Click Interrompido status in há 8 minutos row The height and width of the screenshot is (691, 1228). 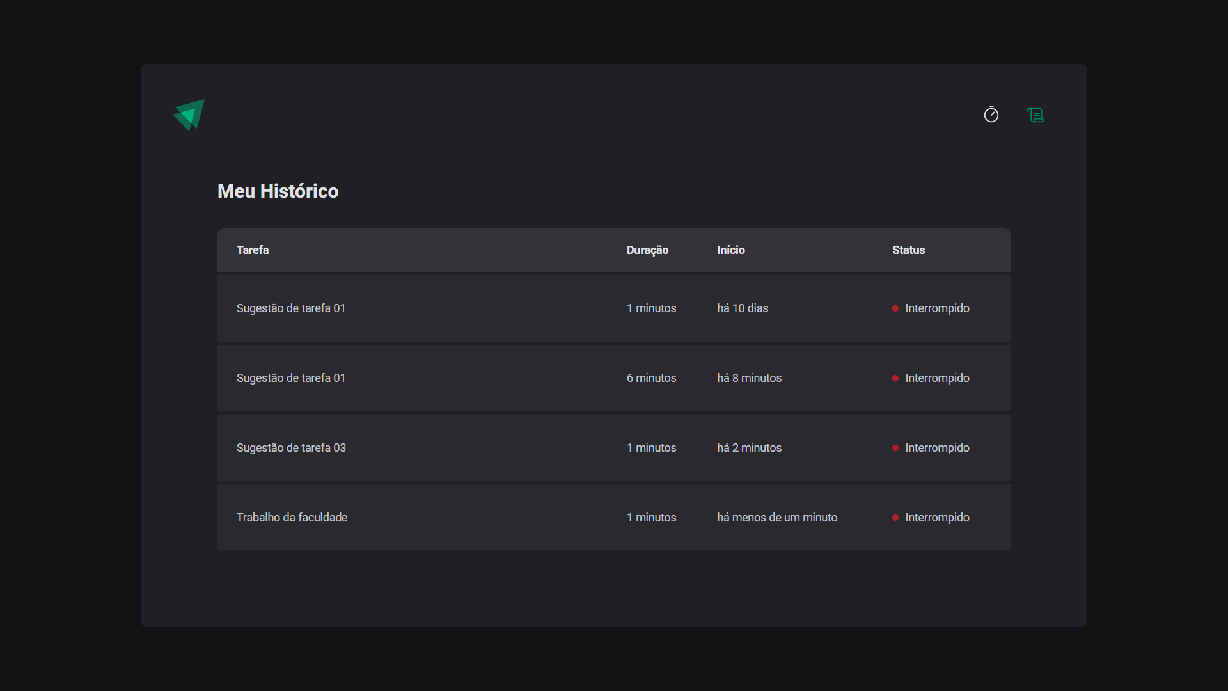(x=936, y=378)
